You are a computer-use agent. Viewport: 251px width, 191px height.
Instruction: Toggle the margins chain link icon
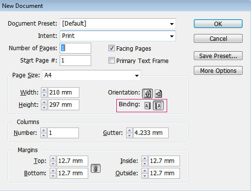[96, 168]
